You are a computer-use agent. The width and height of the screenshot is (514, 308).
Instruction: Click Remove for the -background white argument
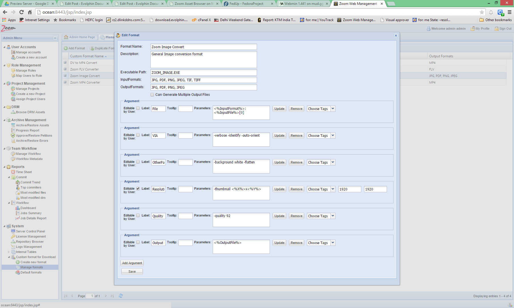(x=296, y=162)
